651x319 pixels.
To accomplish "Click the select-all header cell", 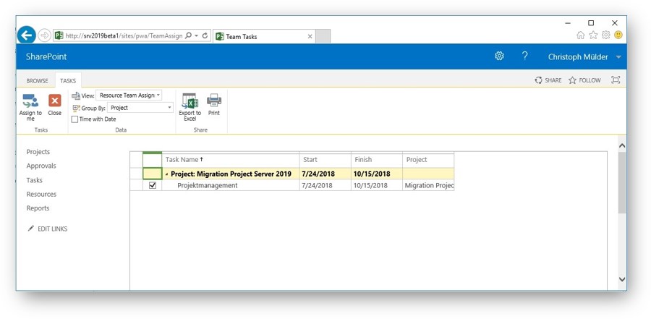I will point(153,160).
